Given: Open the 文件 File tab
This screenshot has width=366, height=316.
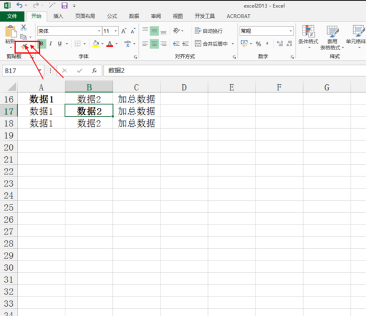Looking at the screenshot, I should tap(12, 16).
